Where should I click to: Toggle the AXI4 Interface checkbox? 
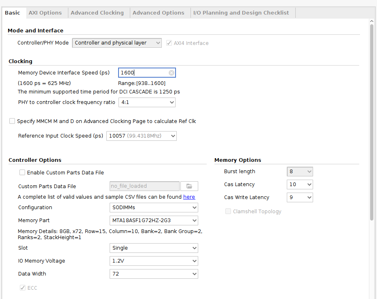169,42
